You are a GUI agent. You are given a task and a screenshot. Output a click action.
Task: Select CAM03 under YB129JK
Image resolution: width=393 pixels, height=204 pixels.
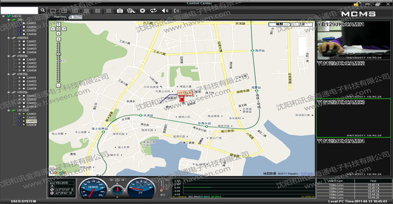[31, 121]
